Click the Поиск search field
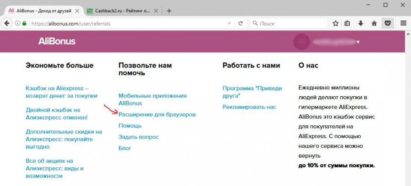The height and width of the screenshot is (186, 411). [x=289, y=24]
